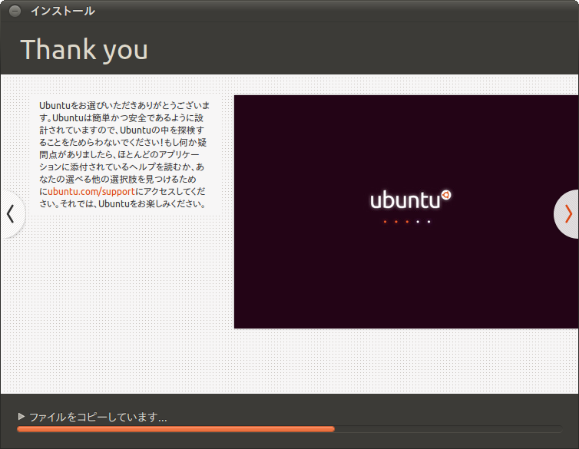Click the Ubuntu boot splash screenshot
Image resolution: width=579 pixels, height=449 pixels.
[406, 212]
